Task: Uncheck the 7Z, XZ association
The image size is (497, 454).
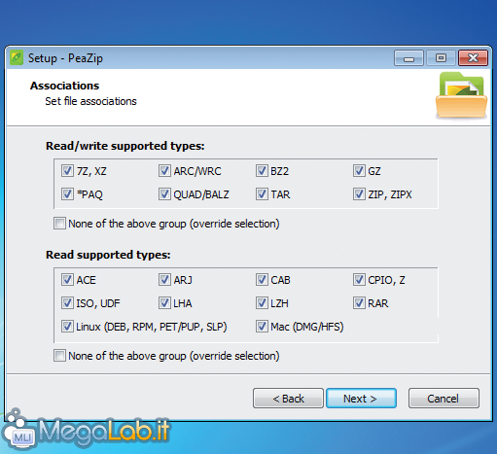Action: point(67,171)
